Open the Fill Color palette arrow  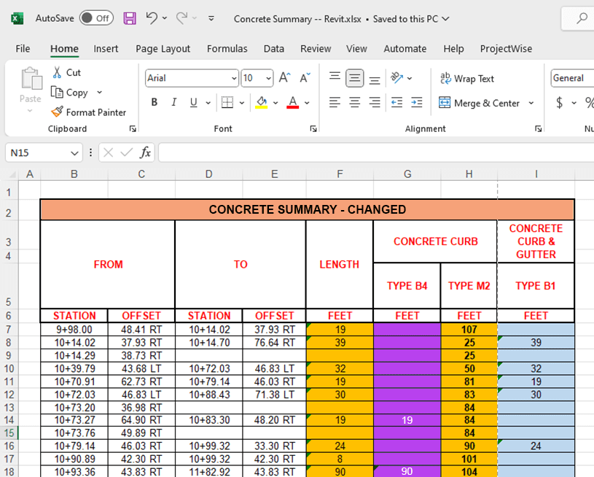tap(275, 103)
